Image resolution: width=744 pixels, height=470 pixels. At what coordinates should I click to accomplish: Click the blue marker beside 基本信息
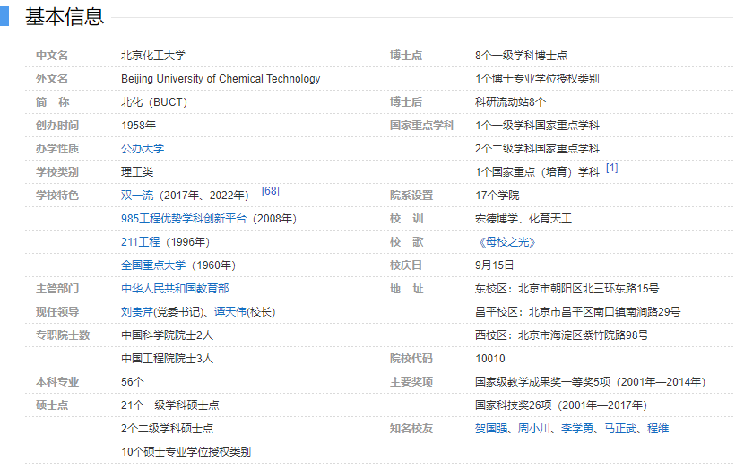point(4,16)
